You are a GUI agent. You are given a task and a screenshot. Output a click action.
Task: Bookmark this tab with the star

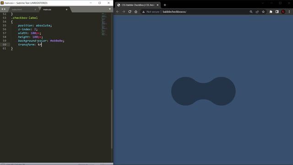(263, 11)
